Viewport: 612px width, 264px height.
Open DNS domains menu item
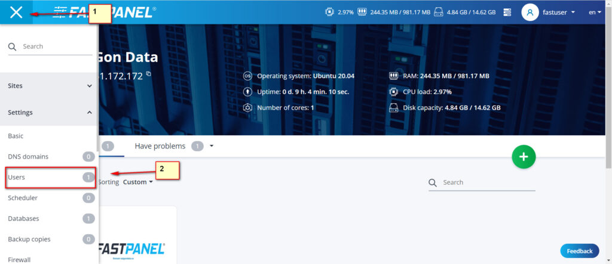point(28,157)
